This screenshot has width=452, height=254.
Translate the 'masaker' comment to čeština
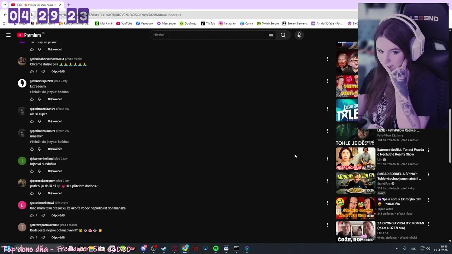(49, 142)
